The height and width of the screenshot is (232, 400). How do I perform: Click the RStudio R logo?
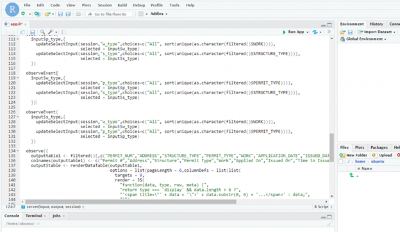12,10
